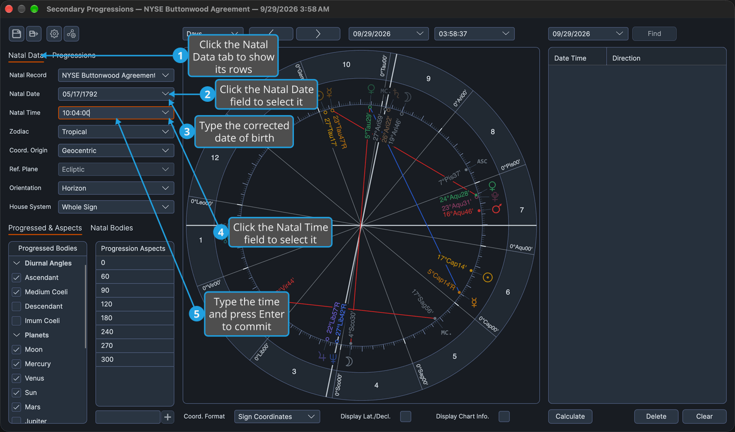Collapse the Planets group

click(17, 335)
